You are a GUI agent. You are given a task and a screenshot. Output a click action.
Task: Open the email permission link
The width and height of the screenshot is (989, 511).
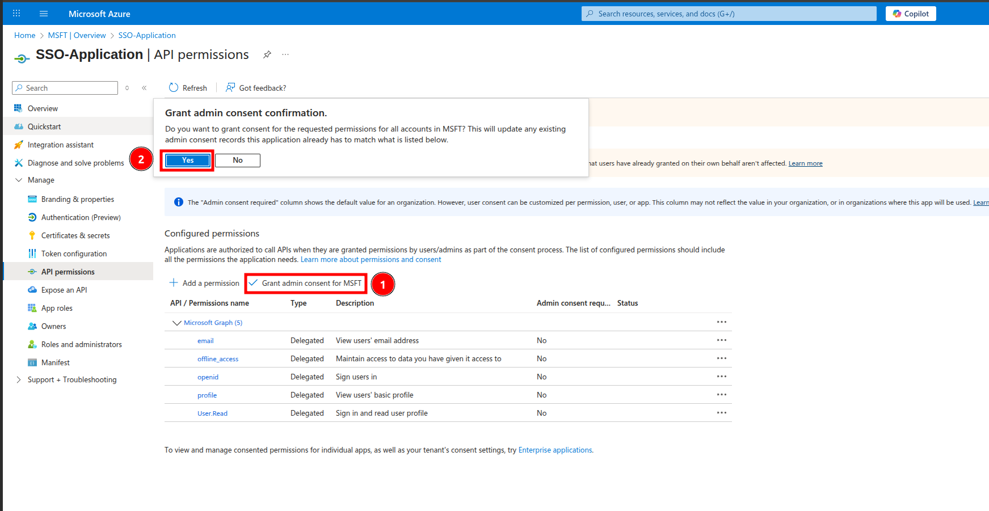click(x=205, y=341)
